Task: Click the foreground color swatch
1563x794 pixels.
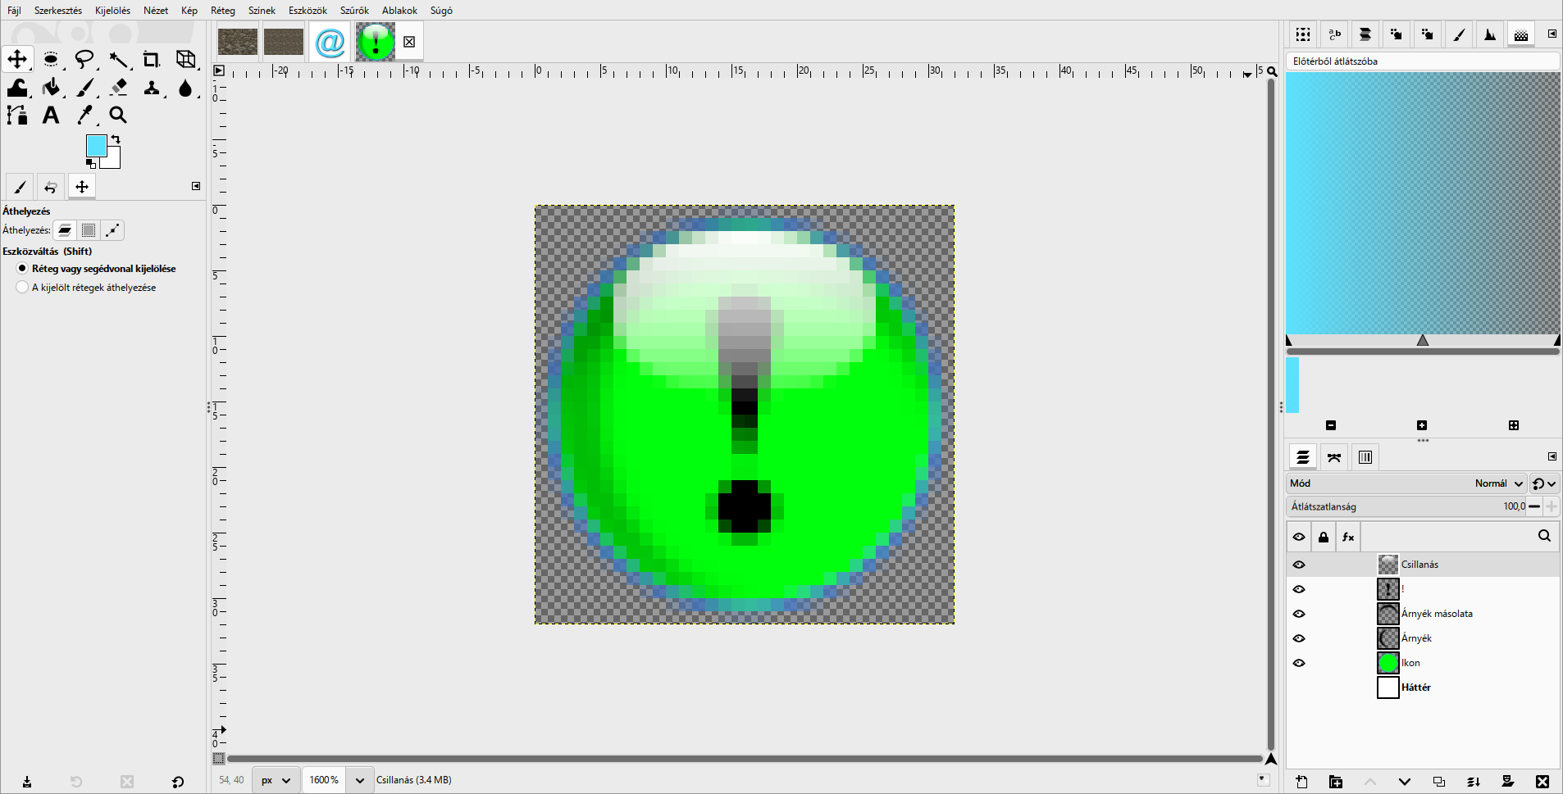Action: point(96,146)
